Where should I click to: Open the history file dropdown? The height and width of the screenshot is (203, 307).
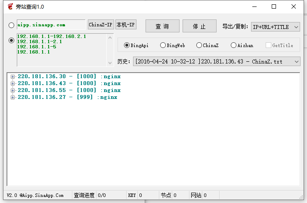[216, 62]
